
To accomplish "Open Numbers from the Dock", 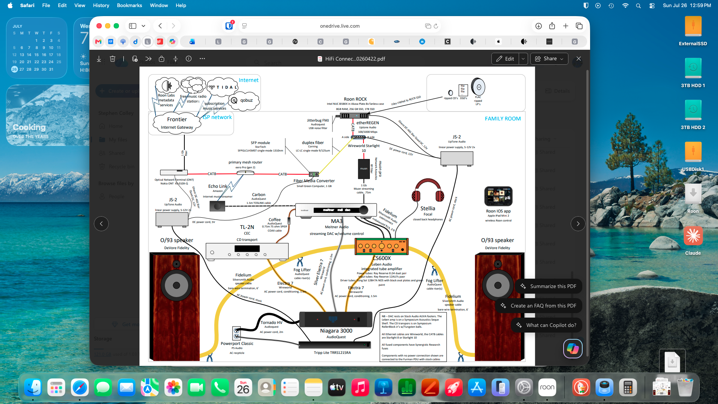I will pyautogui.click(x=407, y=388).
